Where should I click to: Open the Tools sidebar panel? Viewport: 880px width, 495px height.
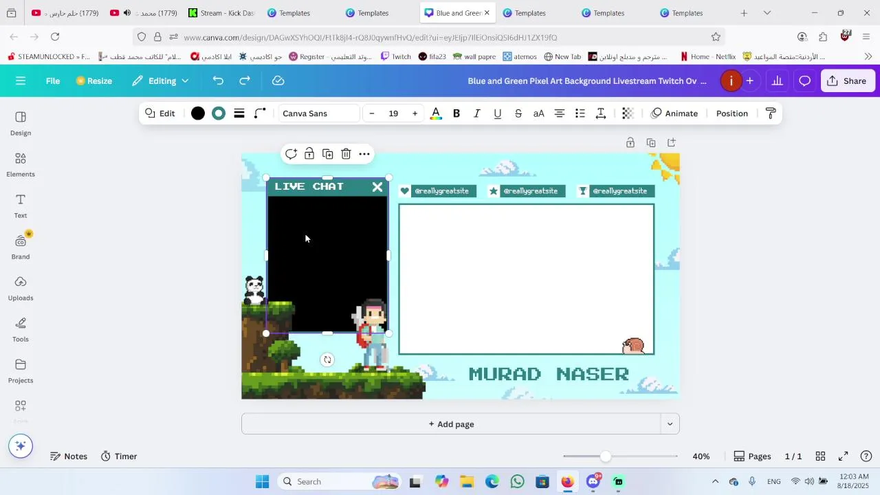point(21,330)
